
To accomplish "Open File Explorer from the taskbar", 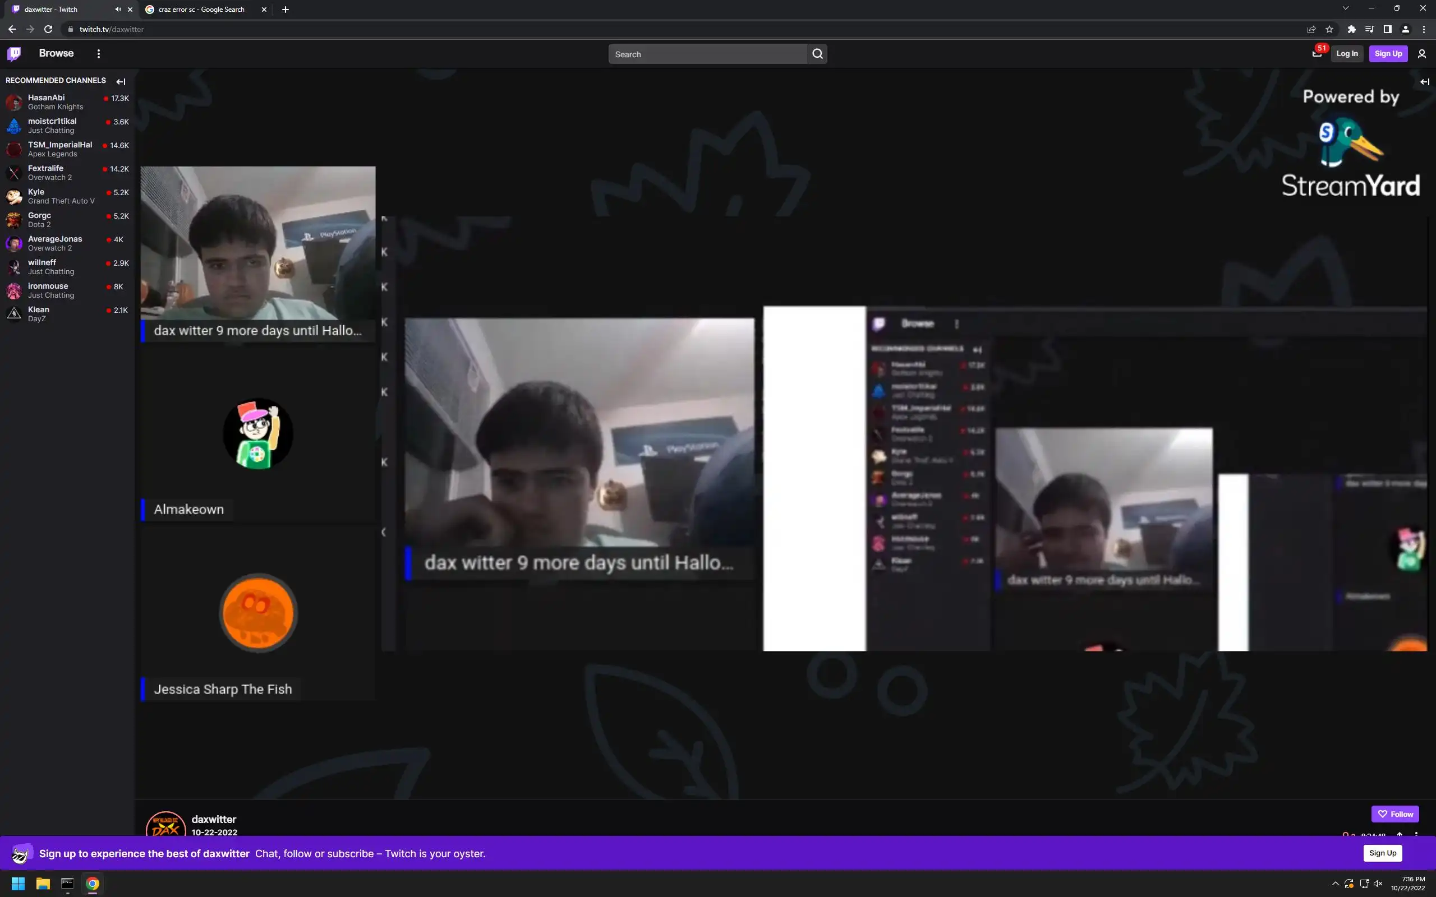I will click(43, 884).
